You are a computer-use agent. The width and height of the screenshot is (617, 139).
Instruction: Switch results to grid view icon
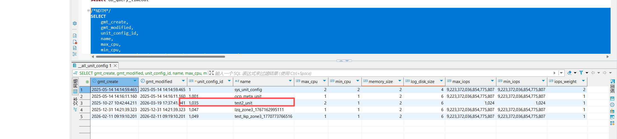(75, 91)
